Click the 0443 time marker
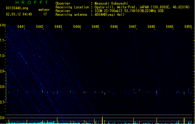This screenshot has height=124, width=195. [x=58, y=27]
